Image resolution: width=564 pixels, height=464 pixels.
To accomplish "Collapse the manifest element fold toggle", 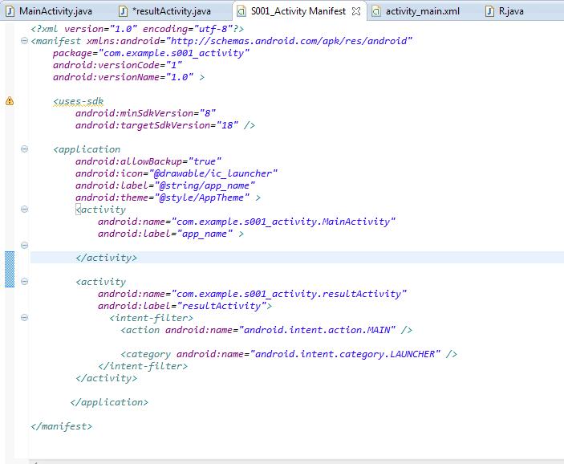I will pos(24,41).
